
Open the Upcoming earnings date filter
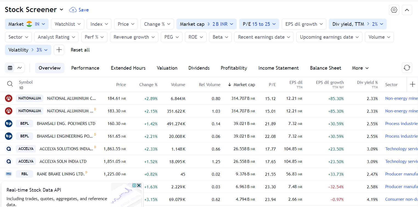[329, 37]
